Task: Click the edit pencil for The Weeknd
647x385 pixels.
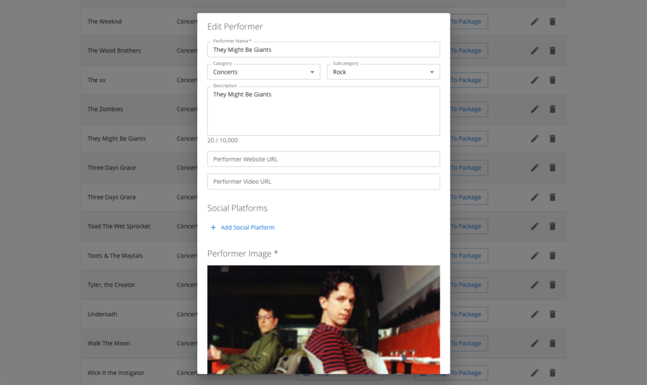Action: [535, 21]
